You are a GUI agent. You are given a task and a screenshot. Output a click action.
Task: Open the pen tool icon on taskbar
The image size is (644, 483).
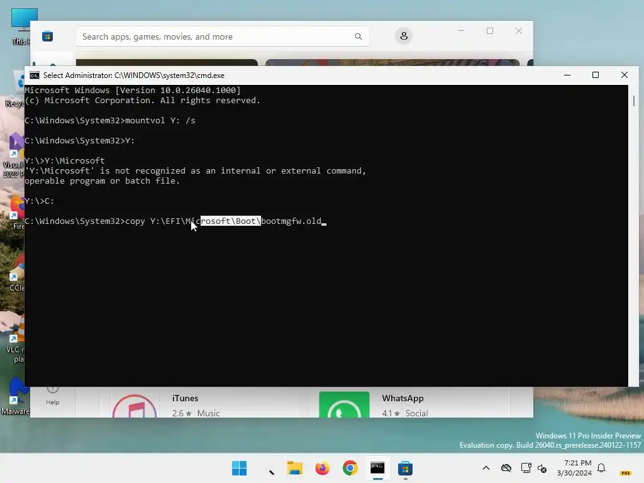271,472
